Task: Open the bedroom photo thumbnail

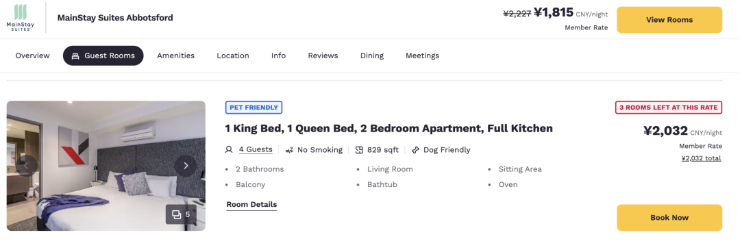Action: pyautogui.click(x=106, y=166)
